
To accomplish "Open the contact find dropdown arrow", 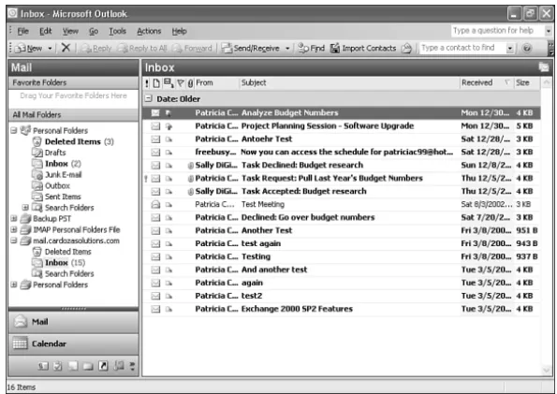I will [x=510, y=48].
